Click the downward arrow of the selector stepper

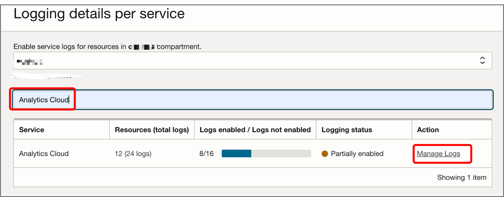[483, 63]
